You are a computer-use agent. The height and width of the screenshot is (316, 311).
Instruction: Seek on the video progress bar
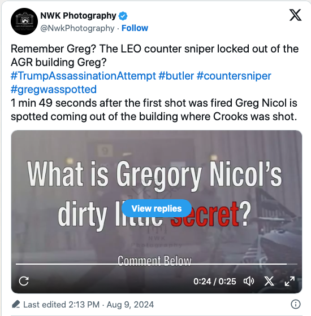coord(157,264)
